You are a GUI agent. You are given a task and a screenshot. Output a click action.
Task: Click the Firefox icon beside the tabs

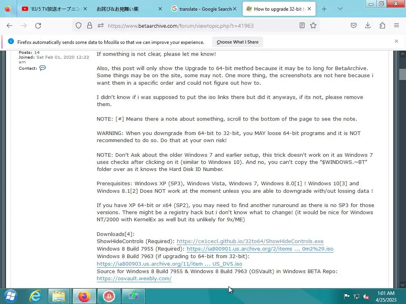click(8, 9)
